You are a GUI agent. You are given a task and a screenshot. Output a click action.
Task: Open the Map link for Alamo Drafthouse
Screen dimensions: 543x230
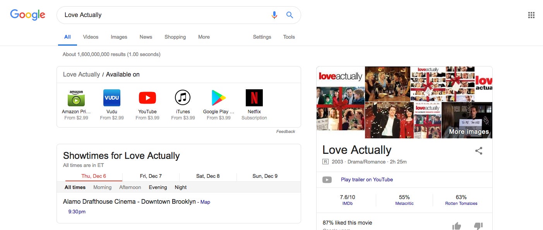pyautogui.click(x=205, y=202)
